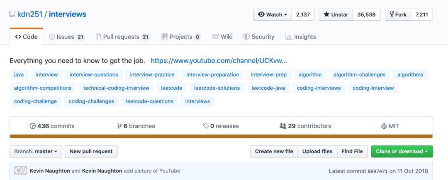Select the leetcode-solutions topic tag
Viewport: 448px width, 180px height.
pyautogui.click(x=217, y=88)
